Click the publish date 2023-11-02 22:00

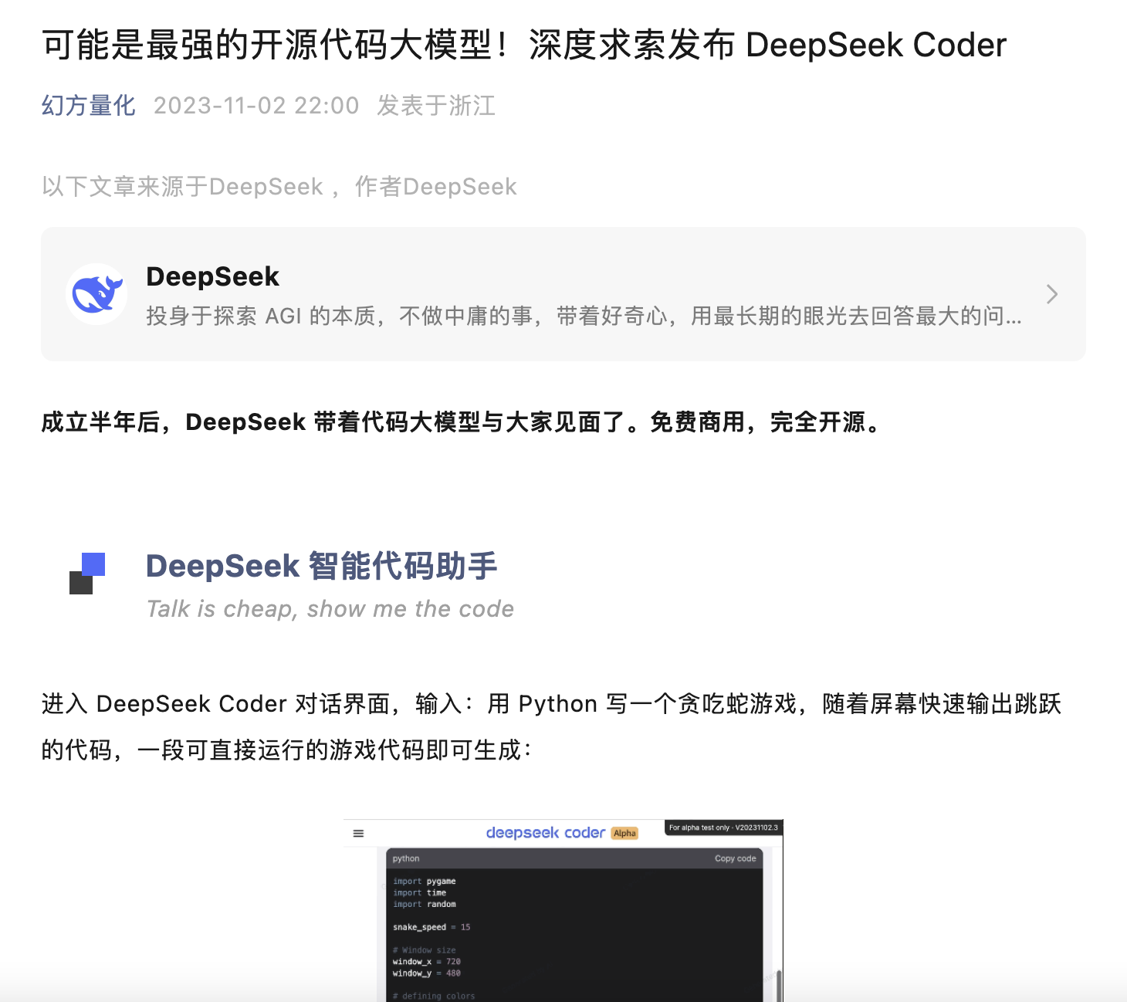[x=256, y=105]
